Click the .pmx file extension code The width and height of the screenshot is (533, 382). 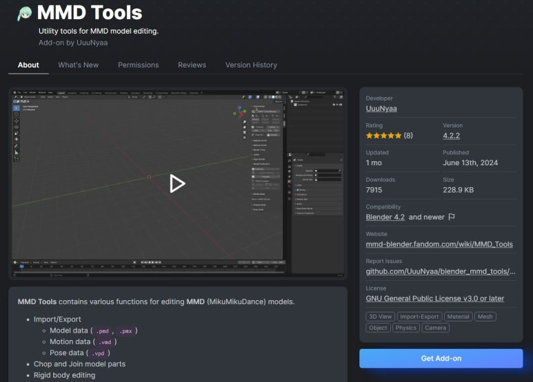[125, 331]
